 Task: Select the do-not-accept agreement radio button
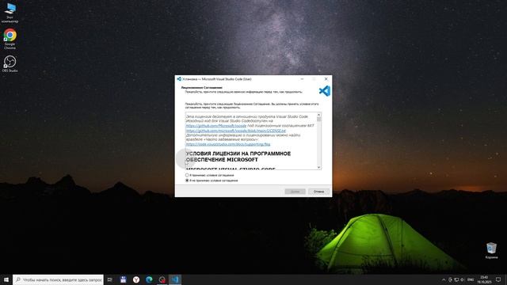tap(187, 180)
